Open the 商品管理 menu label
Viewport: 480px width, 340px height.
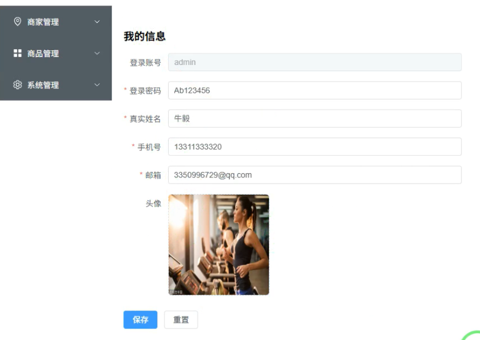[x=43, y=53]
